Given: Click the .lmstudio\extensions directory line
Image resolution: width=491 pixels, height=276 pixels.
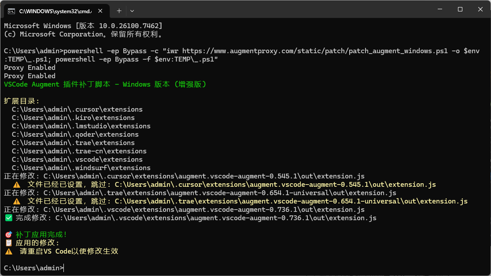Looking at the screenshot, I should coord(81,126).
